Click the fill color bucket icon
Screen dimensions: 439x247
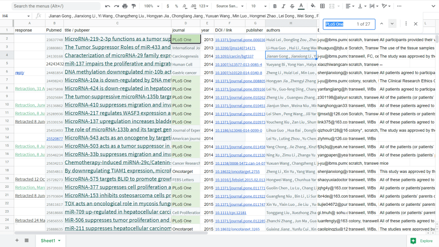pos(313,6)
